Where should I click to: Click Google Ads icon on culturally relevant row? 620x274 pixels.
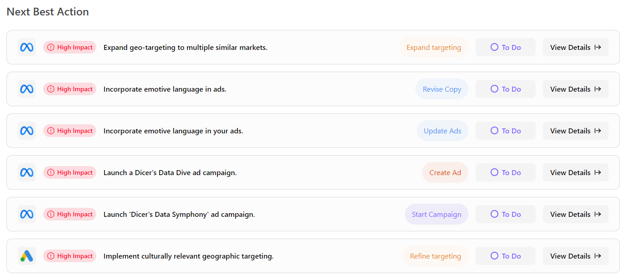click(27, 256)
